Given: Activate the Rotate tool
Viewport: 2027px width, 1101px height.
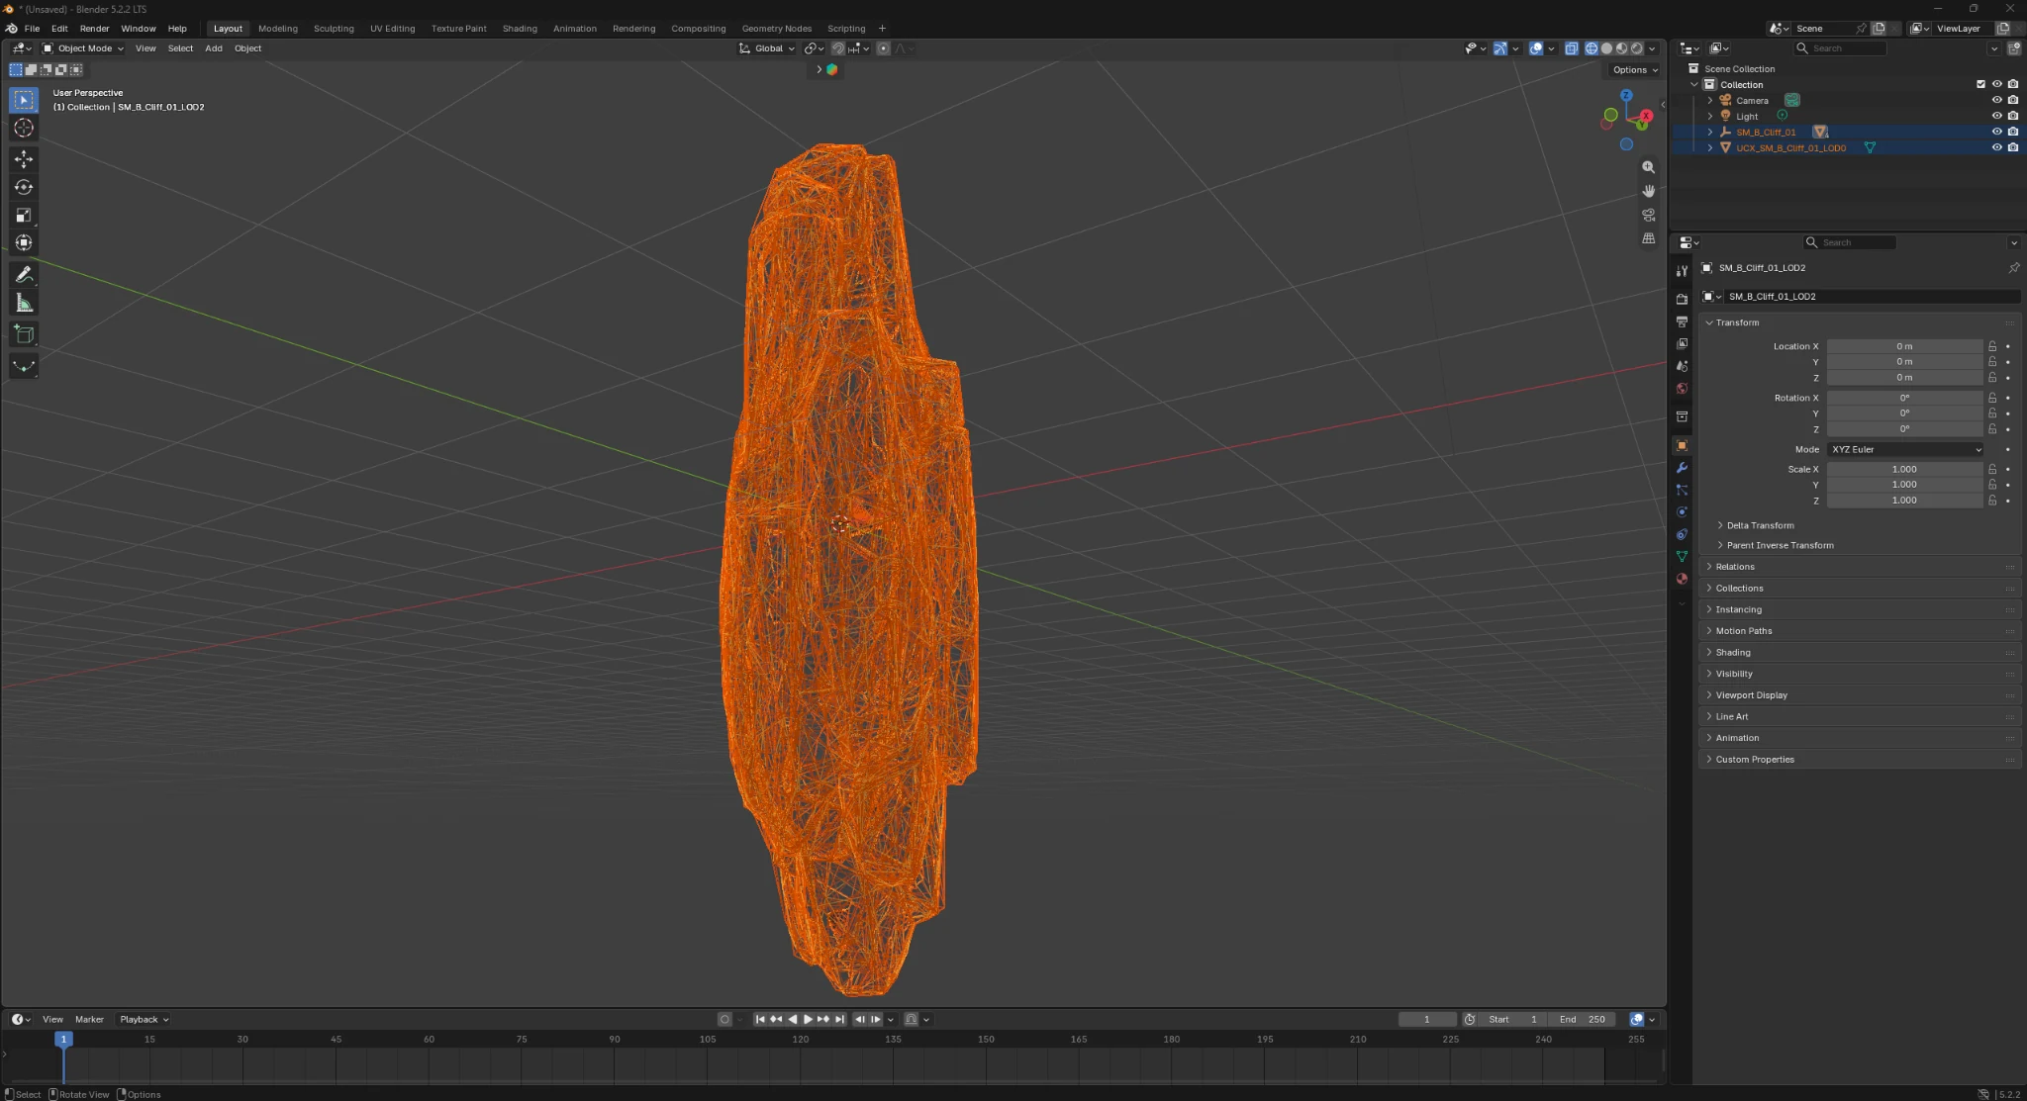Looking at the screenshot, I should pos(24,187).
